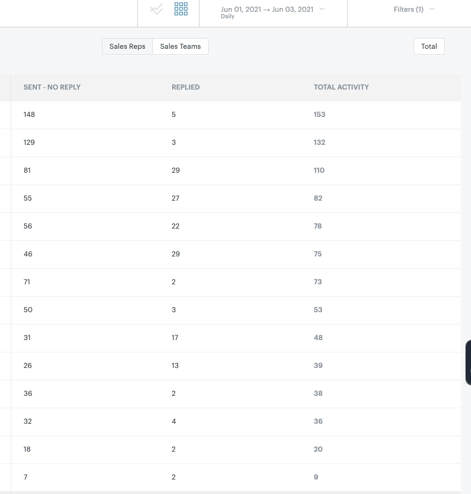471x494 pixels.
Task: Click the 71 sent no reply cell
Action: coord(27,282)
